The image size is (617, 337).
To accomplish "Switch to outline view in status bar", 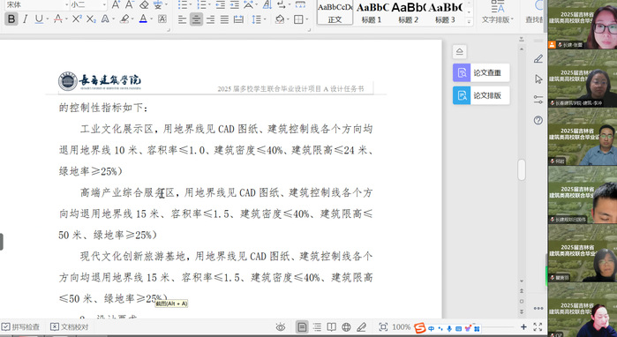I will pos(317,326).
